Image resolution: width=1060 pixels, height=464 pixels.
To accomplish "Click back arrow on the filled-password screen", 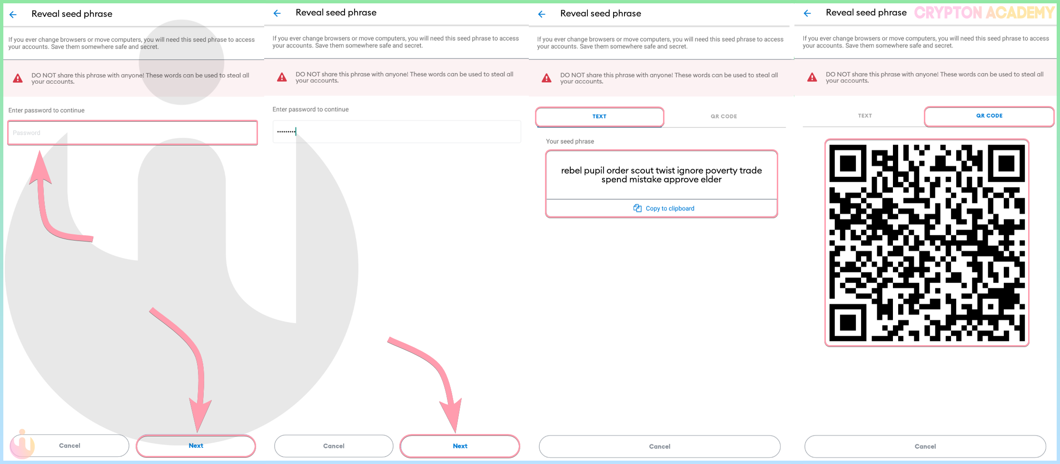I will (x=277, y=13).
